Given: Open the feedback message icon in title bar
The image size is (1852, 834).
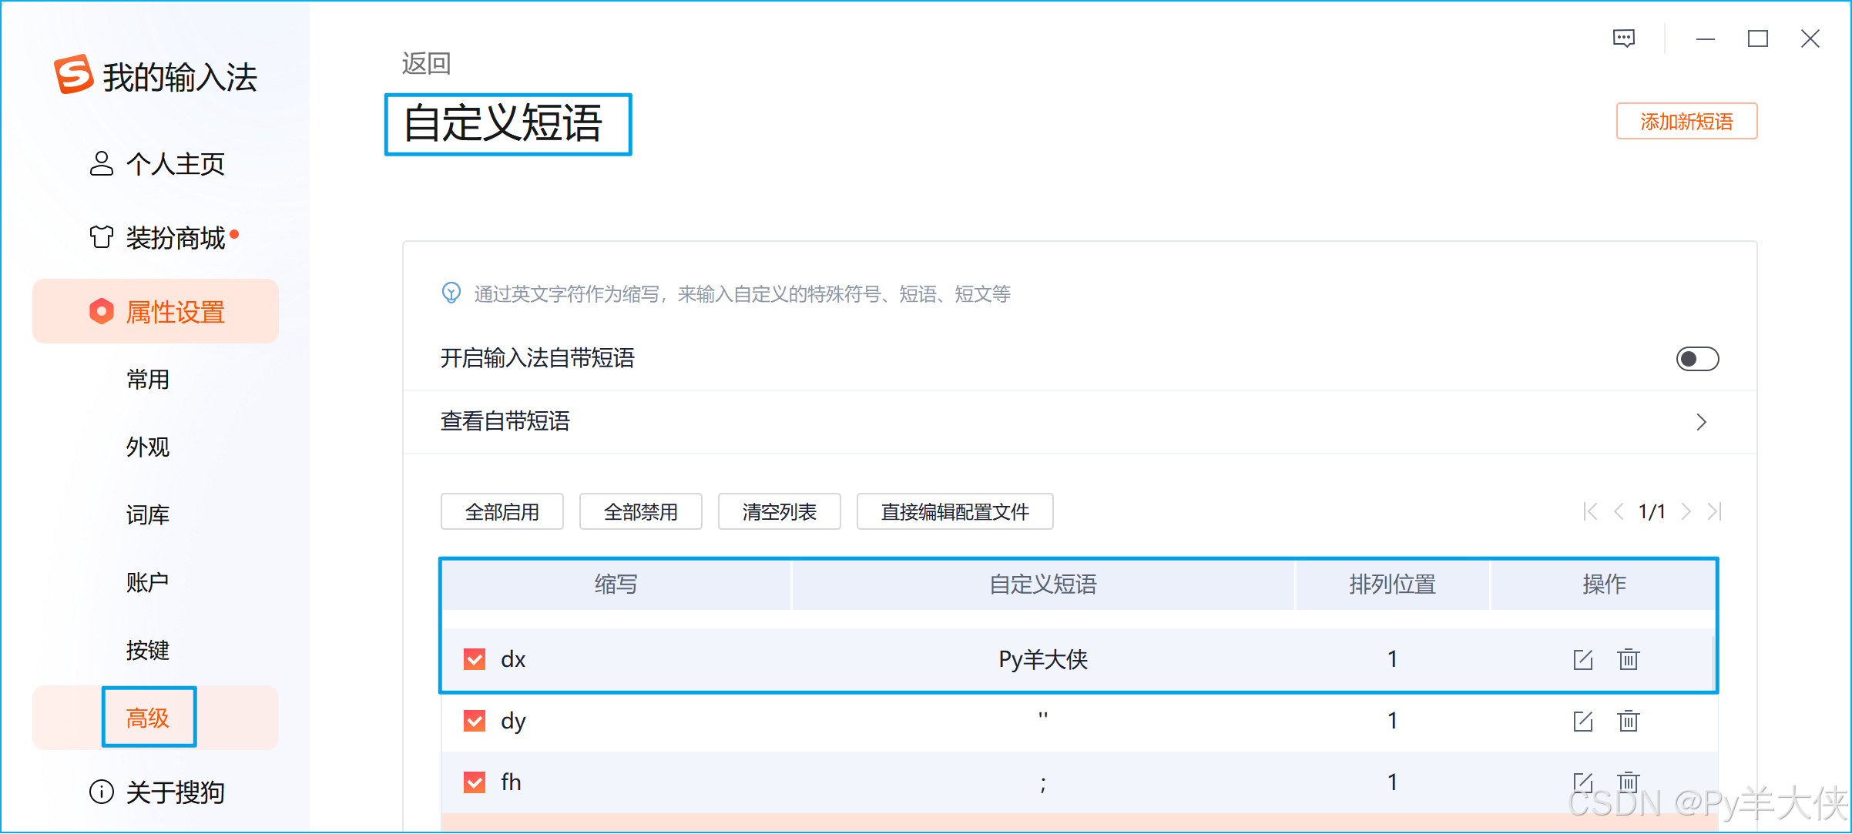Looking at the screenshot, I should click(1623, 39).
